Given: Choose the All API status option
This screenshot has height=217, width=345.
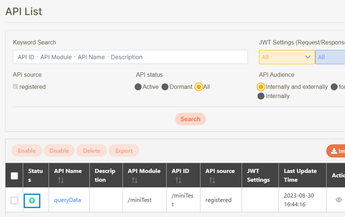Looking at the screenshot, I should [199, 87].
